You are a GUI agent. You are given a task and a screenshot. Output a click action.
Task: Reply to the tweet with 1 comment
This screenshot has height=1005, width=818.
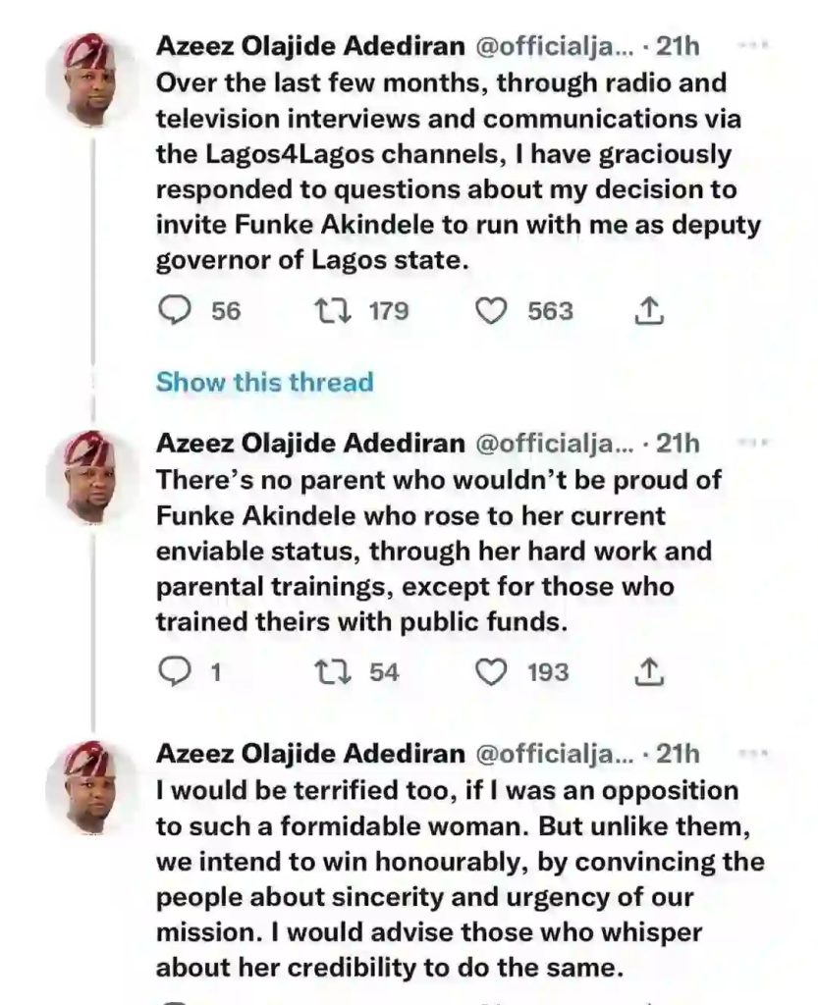coord(175,672)
